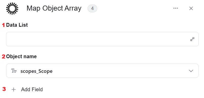Open the three-dot more options menu
The width and height of the screenshot is (204, 98).
point(175,8)
